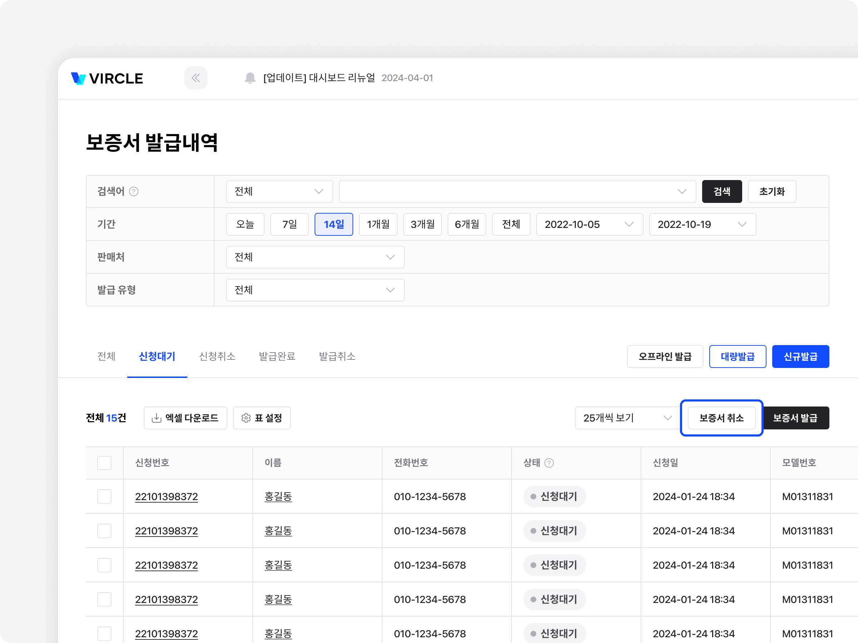Check the third table row checkbox

[x=104, y=565]
